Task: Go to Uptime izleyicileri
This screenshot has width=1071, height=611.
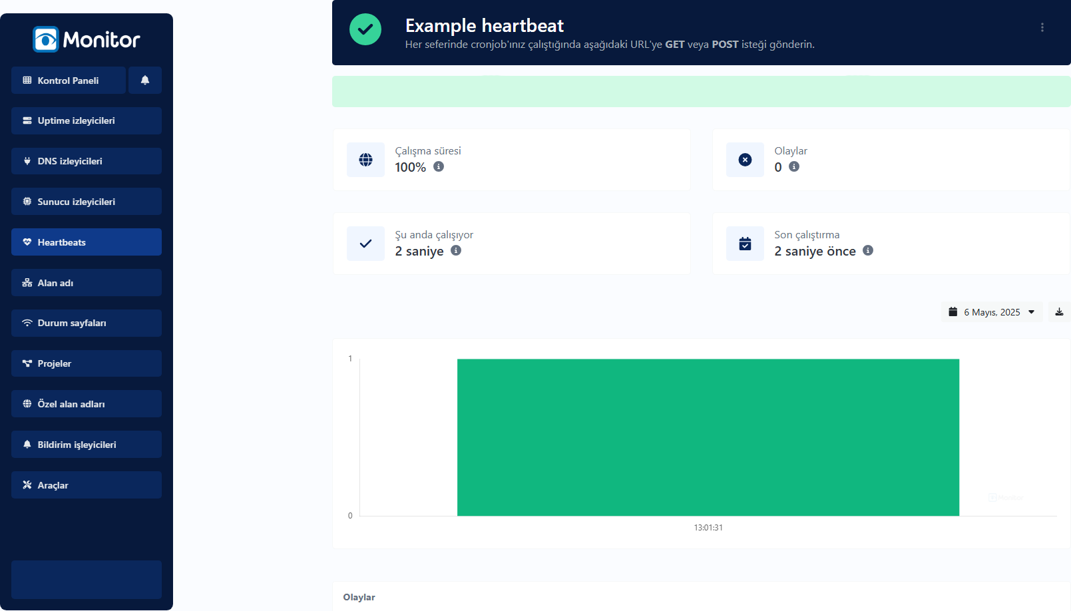Action: [x=87, y=121]
